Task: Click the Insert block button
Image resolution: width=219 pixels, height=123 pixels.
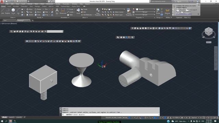Action: point(78,11)
